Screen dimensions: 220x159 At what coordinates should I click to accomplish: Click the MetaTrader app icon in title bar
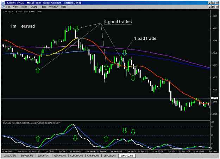[x=3, y=3]
